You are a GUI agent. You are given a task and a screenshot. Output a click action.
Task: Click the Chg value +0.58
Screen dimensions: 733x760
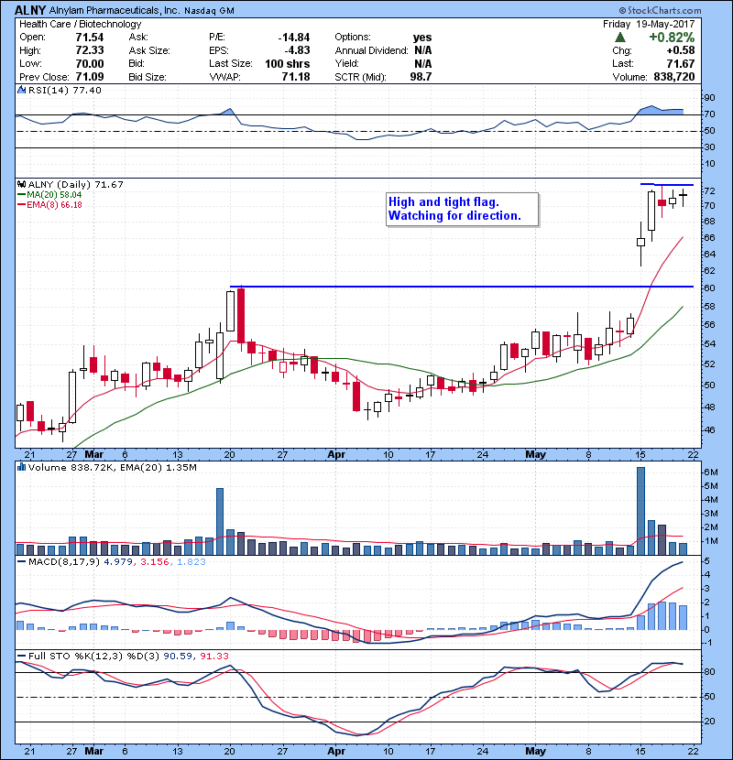tap(681, 50)
